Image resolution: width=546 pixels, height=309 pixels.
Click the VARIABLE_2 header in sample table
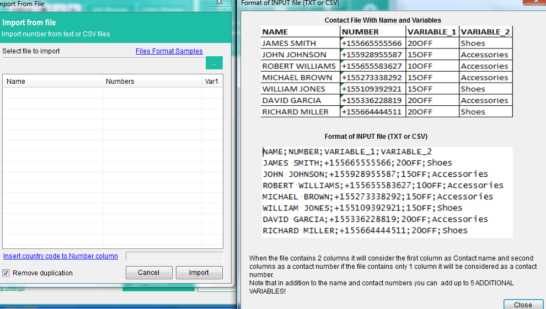click(485, 31)
